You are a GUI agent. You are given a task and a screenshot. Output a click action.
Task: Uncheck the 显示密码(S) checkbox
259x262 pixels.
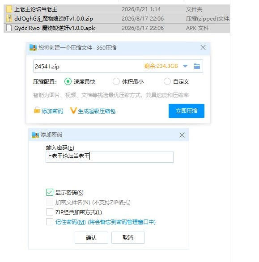[x=50, y=192]
